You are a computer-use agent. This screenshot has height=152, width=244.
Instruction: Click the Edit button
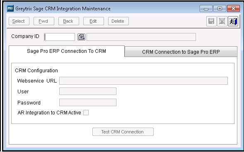[x=94, y=21]
